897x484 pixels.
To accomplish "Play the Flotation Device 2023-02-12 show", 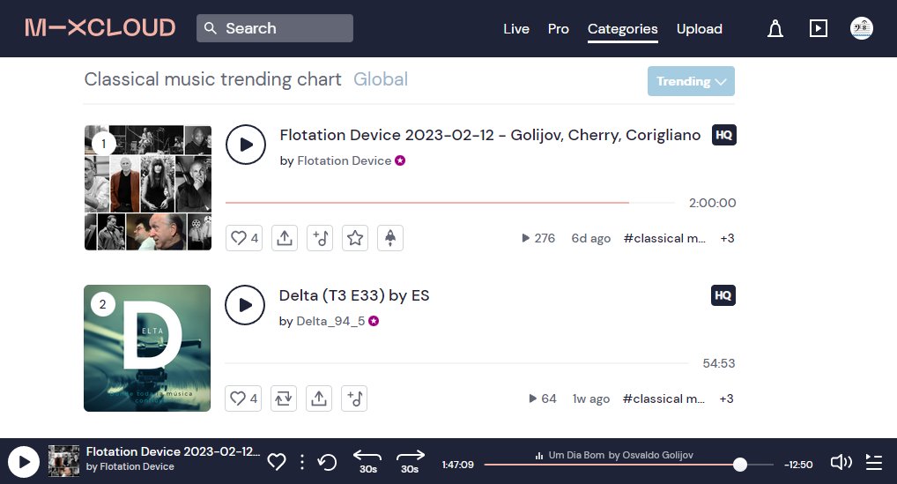I will tap(246, 145).
